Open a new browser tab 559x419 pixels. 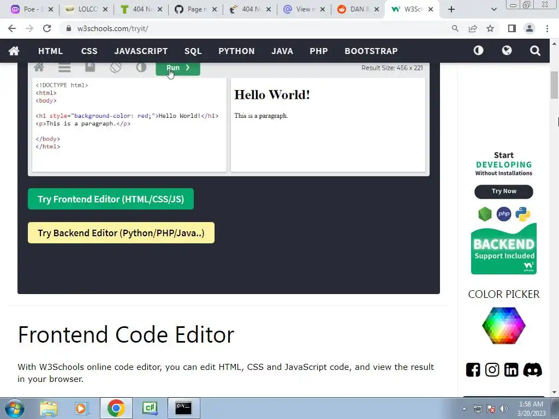tap(451, 9)
